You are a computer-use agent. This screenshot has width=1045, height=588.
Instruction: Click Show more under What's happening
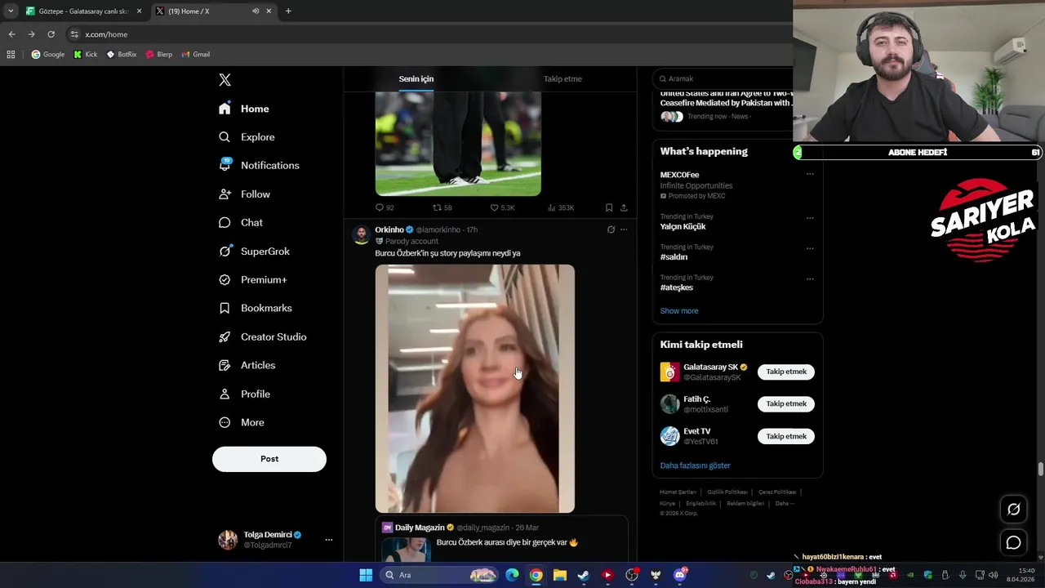(x=679, y=310)
